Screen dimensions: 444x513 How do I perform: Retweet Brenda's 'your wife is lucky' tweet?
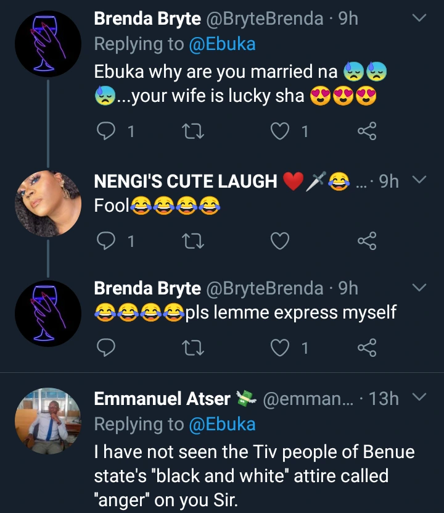[194, 131]
